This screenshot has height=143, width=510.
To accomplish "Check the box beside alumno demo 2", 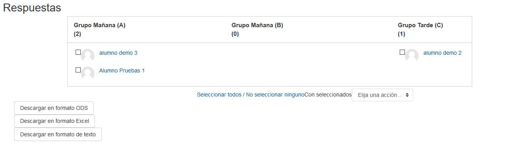I will pyautogui.click(x=402, y=52).
